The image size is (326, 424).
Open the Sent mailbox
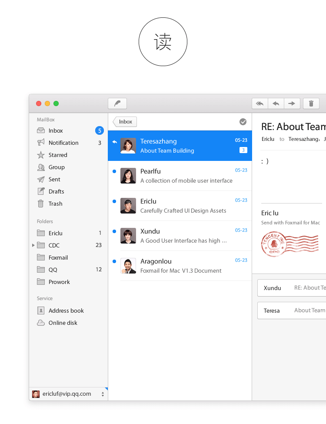[54, 179]
